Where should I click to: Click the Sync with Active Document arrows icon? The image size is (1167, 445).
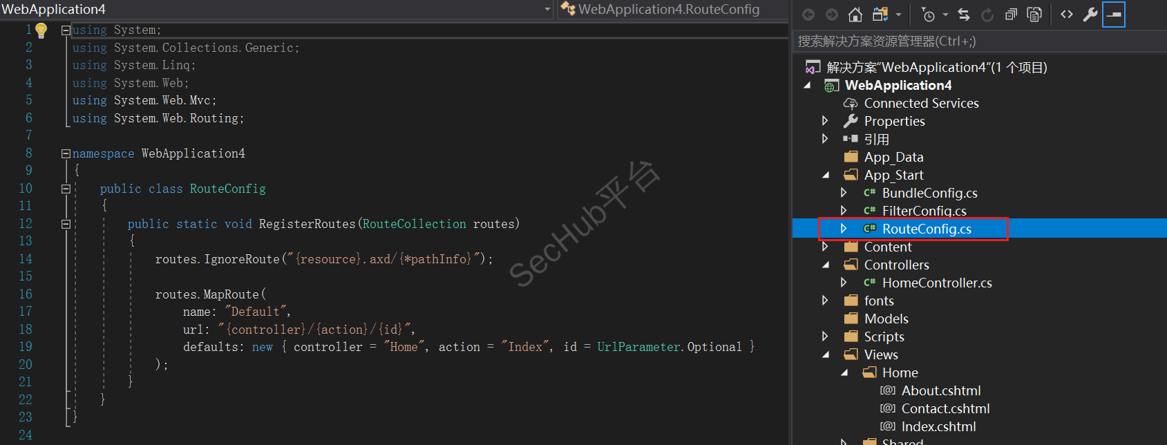[x=964, y=15]
